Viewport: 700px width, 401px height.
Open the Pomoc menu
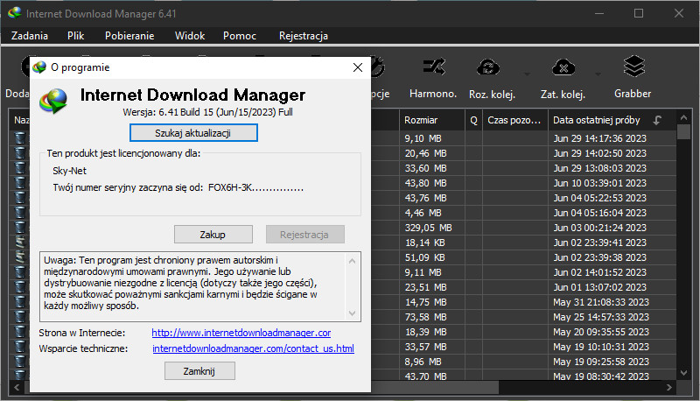click(240, 36)
